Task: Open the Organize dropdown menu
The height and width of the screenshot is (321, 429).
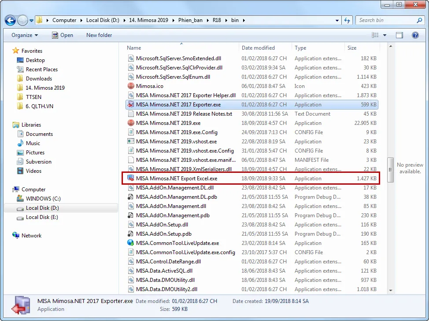Action: pyautogui.click(x=25, y=35)
